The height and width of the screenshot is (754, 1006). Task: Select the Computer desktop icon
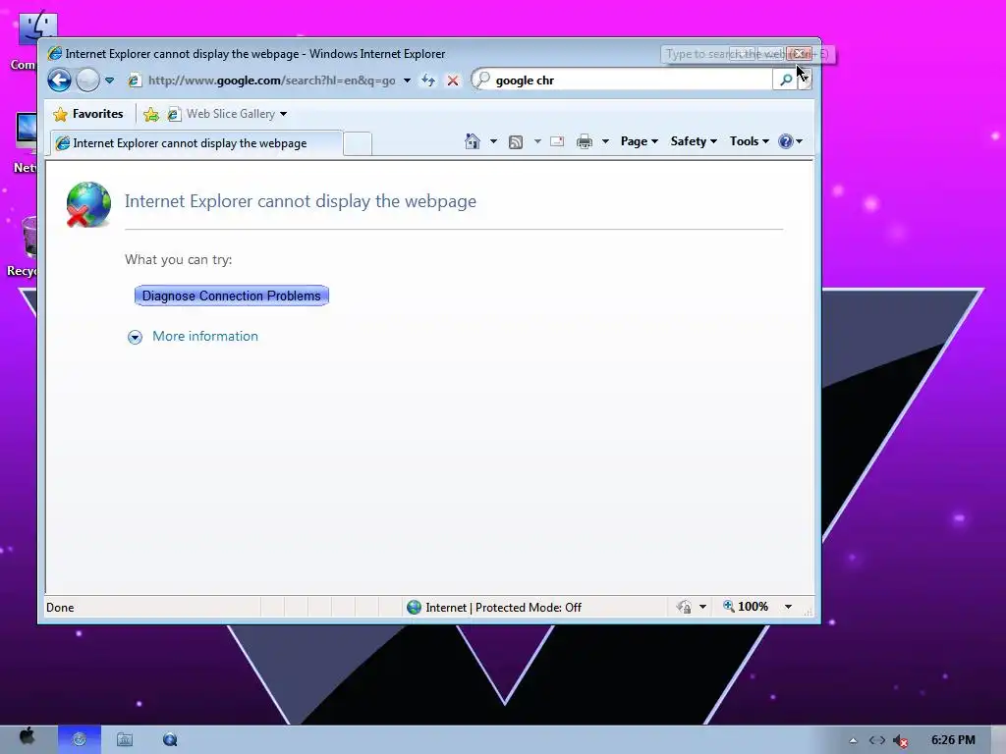tap(27, 41)
